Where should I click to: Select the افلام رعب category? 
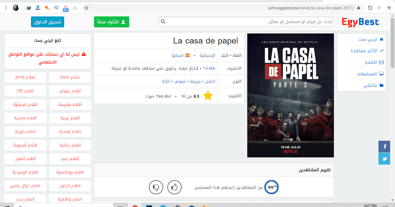click(x=70, y=159)
